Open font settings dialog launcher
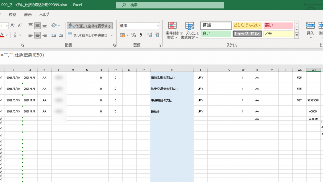The height and width of the screenshot is (182, 323). coord(22,45)
